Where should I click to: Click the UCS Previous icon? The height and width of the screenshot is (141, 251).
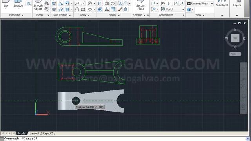163,4
